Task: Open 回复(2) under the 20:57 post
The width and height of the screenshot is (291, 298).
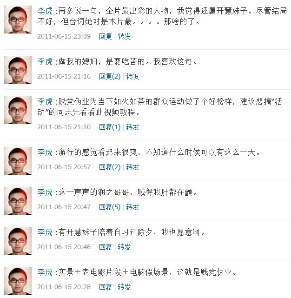Action: (110, 167)
